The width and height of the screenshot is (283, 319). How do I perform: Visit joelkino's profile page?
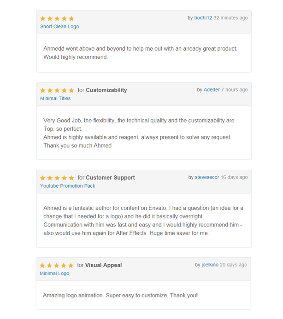tap(209, 265)
